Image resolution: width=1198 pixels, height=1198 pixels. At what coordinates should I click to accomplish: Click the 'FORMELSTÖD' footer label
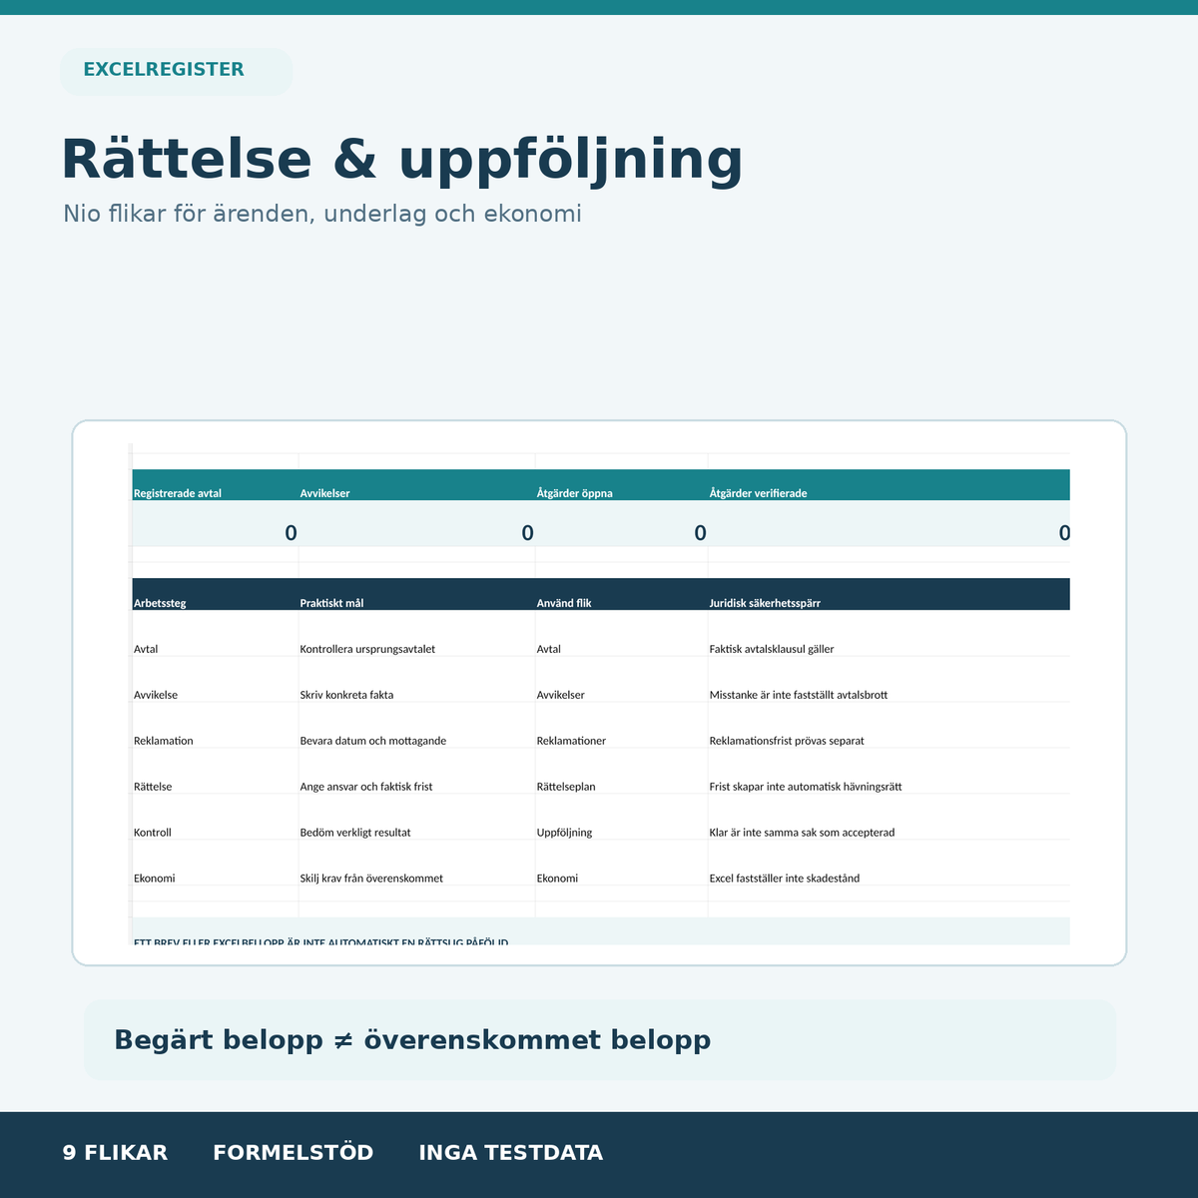(294, 1153)
